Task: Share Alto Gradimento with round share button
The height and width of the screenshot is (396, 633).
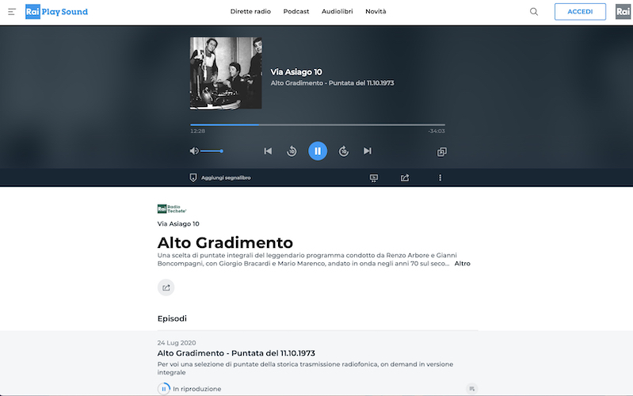Action: [166, 287]
